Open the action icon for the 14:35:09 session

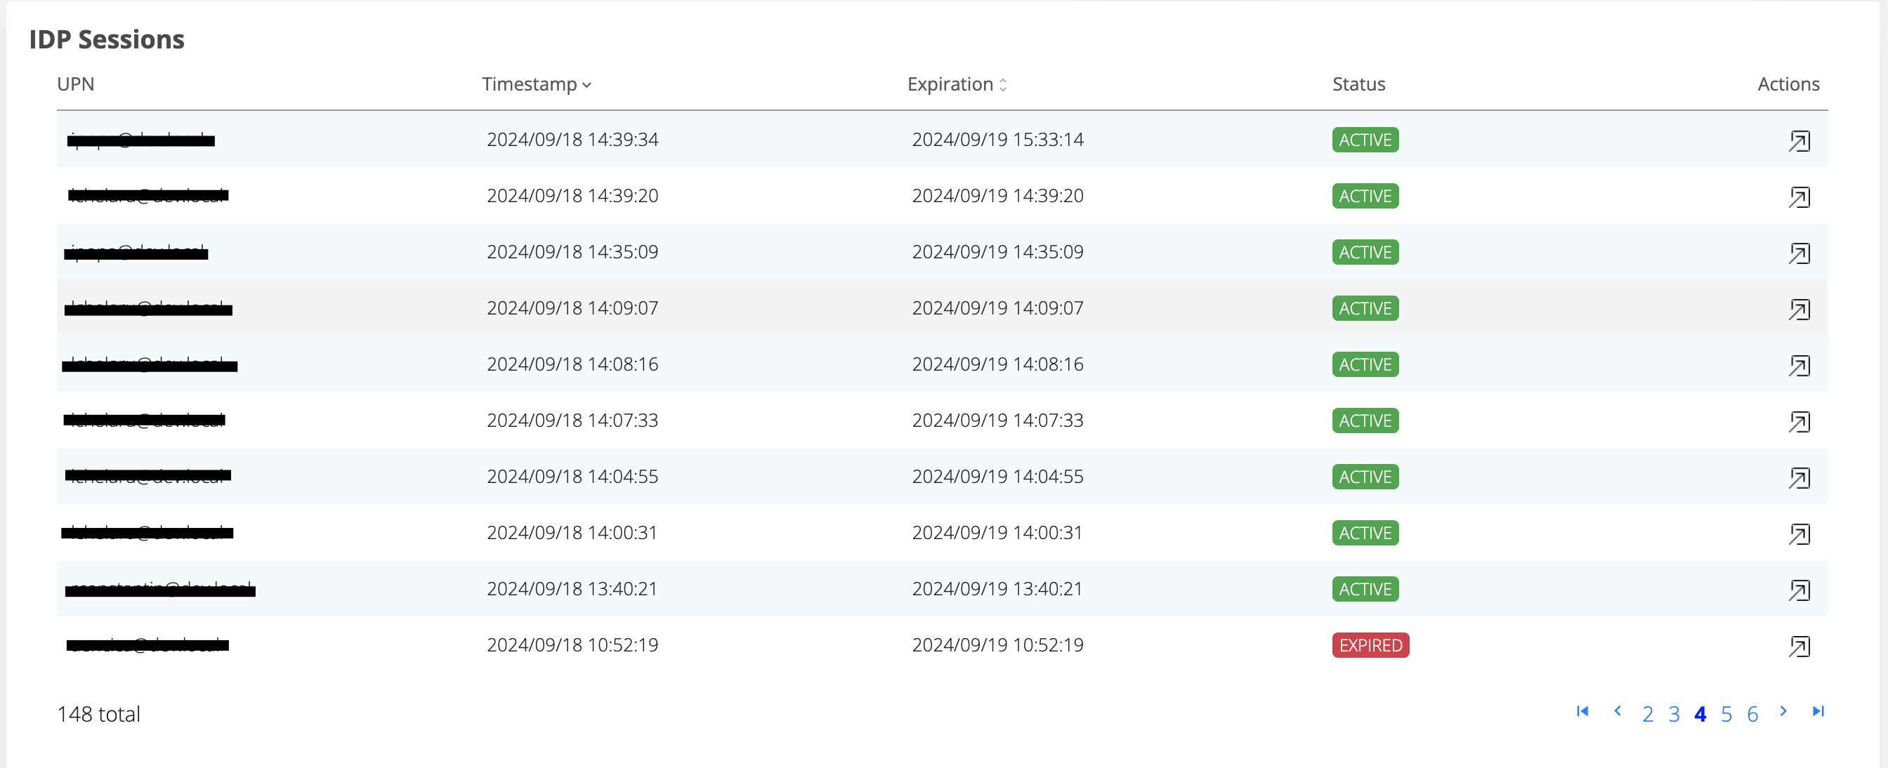point(1799,253)
